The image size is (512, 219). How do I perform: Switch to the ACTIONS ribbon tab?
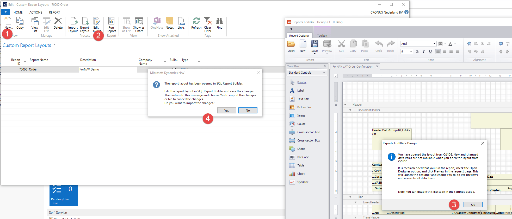point(36,12)
